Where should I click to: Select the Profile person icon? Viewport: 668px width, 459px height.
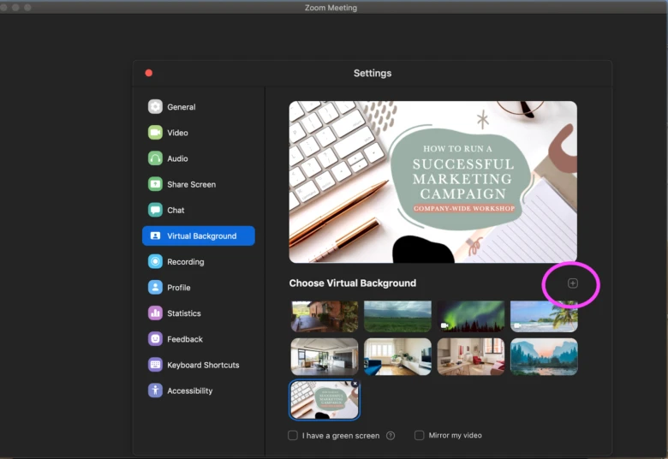155,288
